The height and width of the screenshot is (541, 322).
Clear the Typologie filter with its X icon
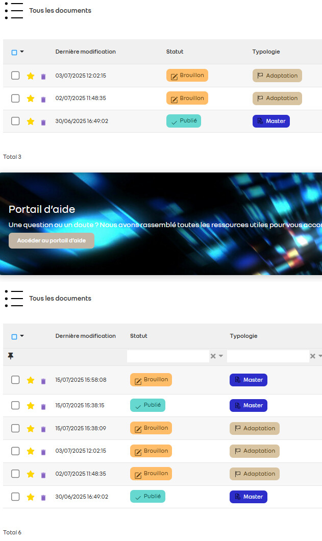pyautogui.click(x=313, y=356)
